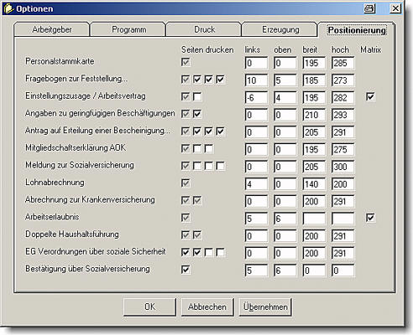Click the printer icon in title bar
This screenshot has height=335, width=413.
[x=369, y=8]
